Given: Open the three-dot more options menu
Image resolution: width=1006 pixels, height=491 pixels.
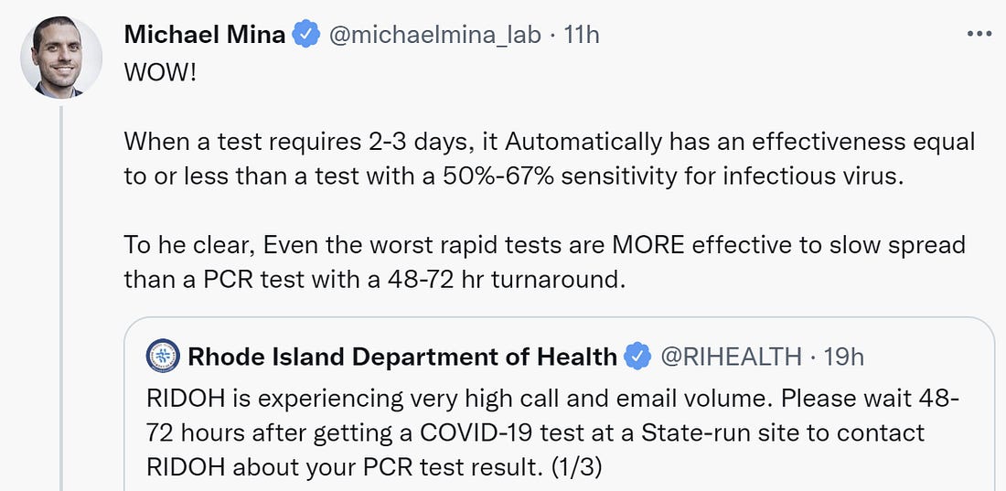Looking at the screenshot, I should (979, 34).
